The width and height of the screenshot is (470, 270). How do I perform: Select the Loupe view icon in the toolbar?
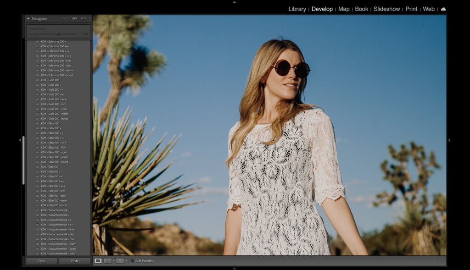(x=98, y=261)
